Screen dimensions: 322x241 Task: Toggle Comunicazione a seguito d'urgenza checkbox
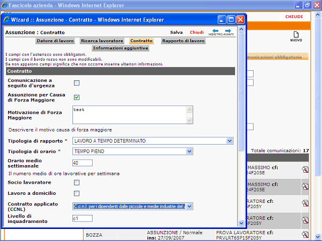(76, 83)
